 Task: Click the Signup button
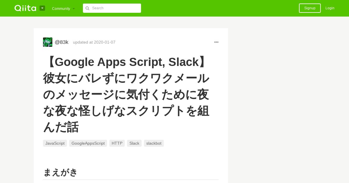[x=310, y=8]
